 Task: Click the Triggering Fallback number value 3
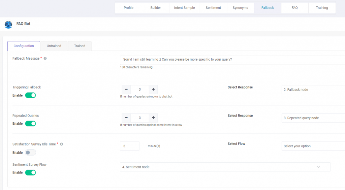point(140,90)
